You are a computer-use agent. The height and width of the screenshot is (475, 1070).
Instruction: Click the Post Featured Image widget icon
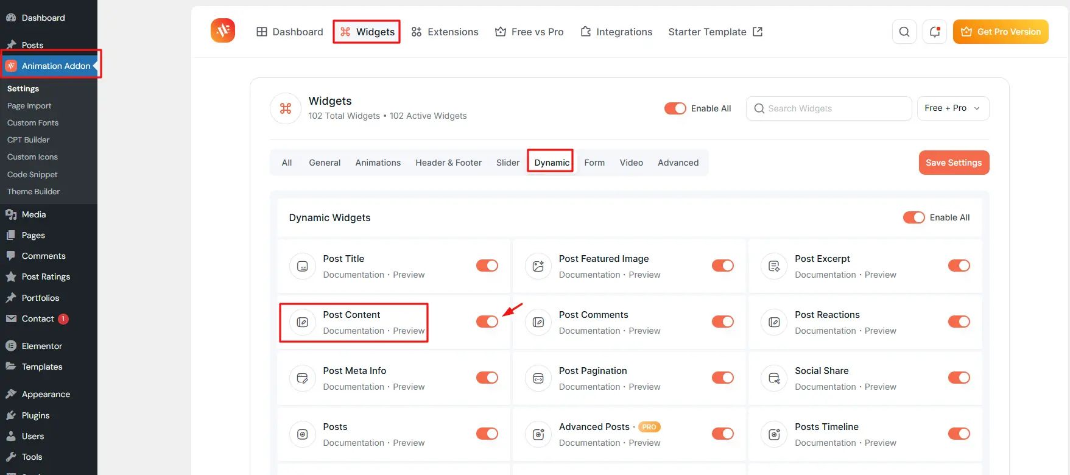pos(538,266)
